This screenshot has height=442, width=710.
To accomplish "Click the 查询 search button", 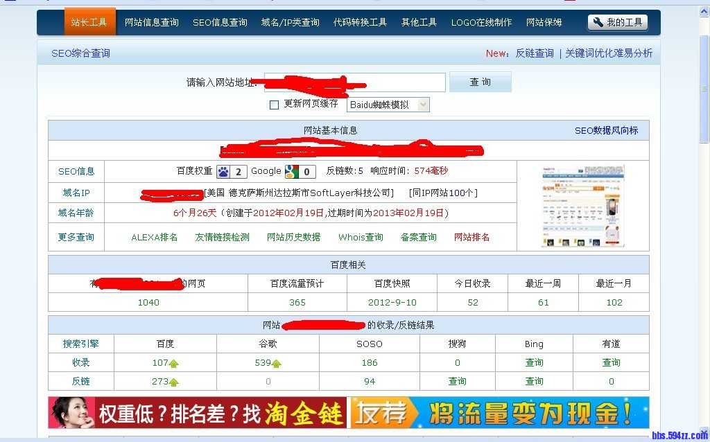I will point(480,82).
